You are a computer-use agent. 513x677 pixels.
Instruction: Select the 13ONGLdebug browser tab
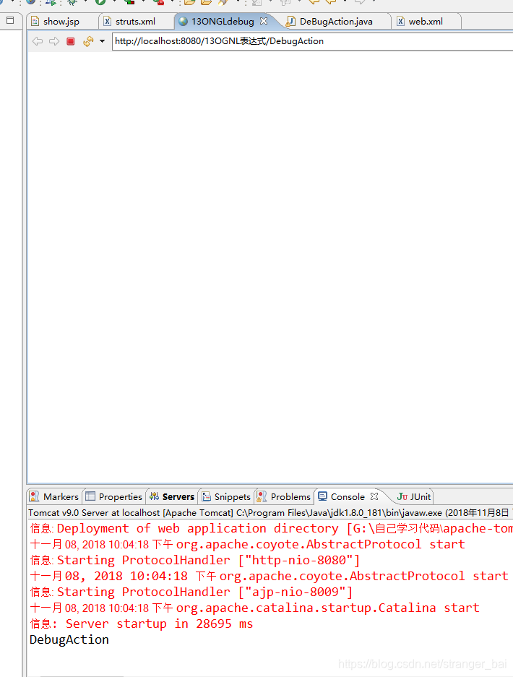point(223,22)
